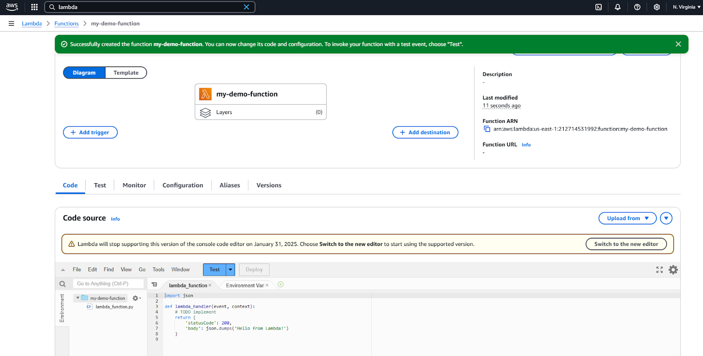This screenshot has height=356, width=703.
Task: Open round arrow menu beside Upload from
Action: pyautogui.click(x=666, y=218)
